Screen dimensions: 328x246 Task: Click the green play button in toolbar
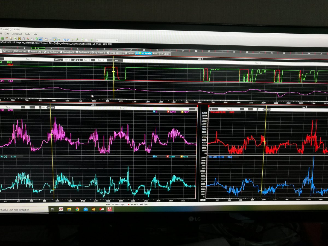point(92,40)
